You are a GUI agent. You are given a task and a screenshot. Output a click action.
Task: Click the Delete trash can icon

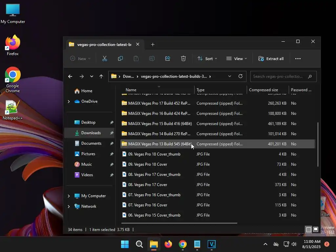pos(183,58)
